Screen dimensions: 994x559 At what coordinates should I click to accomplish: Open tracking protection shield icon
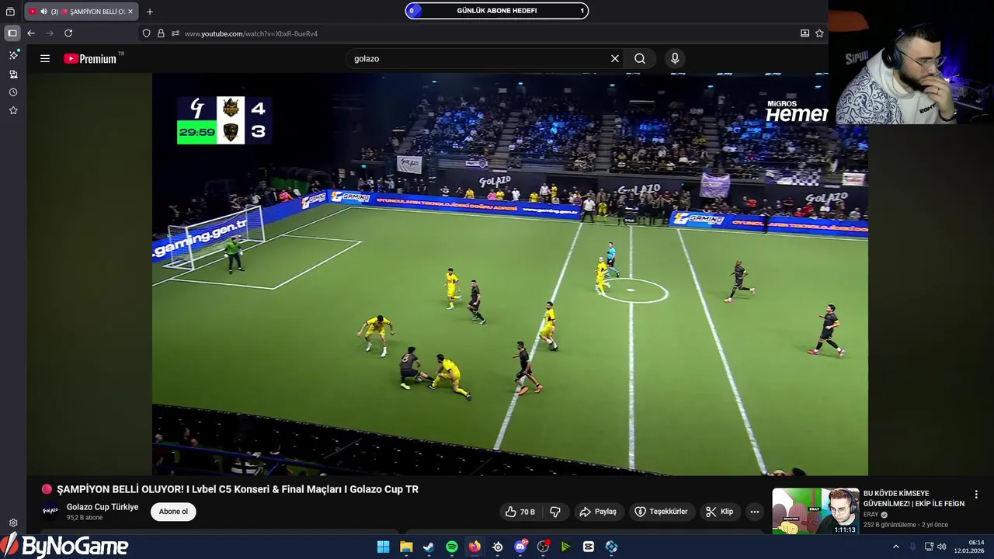(x=146, y=33)
